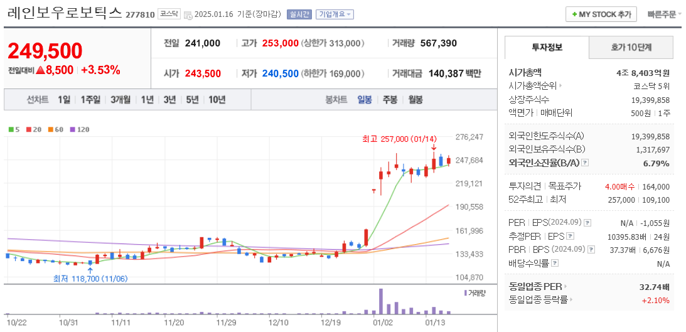The height and width of the screenshot is (332, 686).
Task: Switch to the 호가10단계 tab
Action: pyautogui.click(x=631, y=47)
